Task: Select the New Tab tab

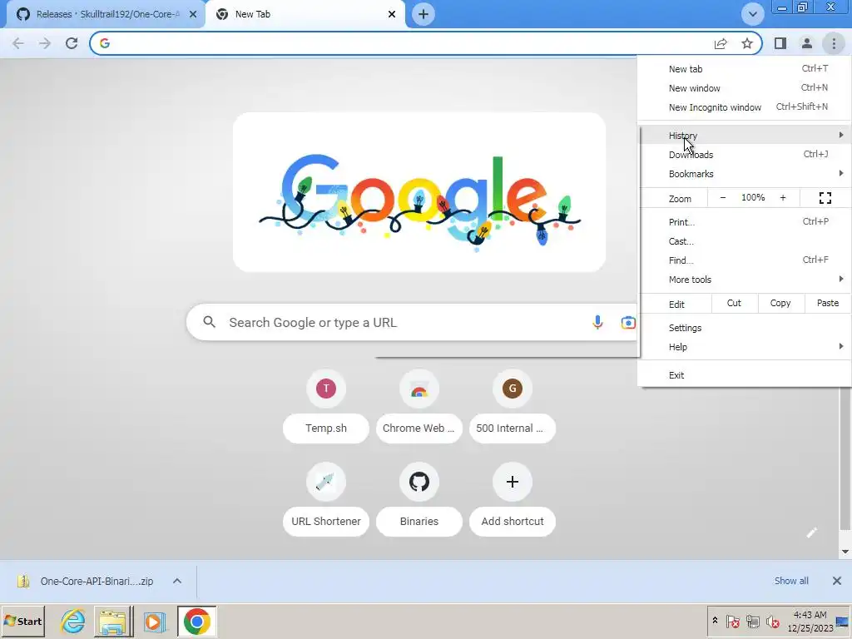Action: click(305, 14)
